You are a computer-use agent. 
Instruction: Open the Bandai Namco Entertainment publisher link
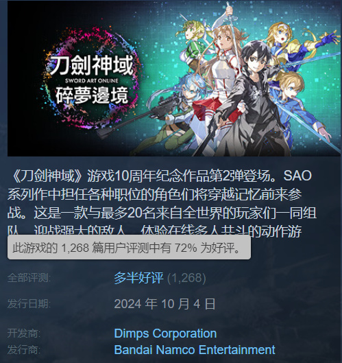195,349
